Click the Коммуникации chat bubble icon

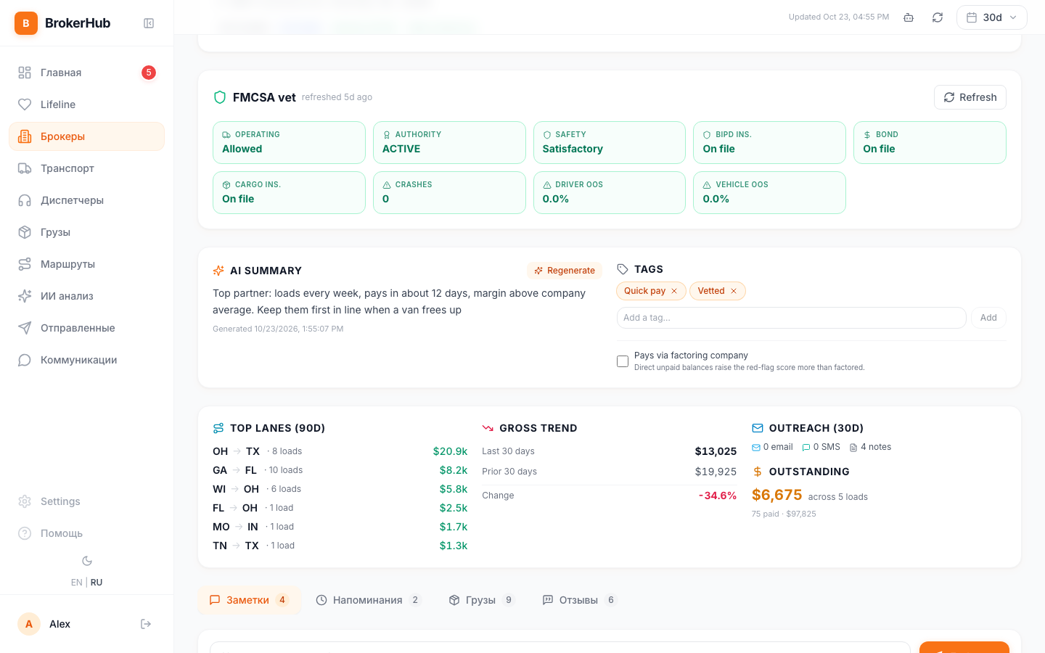point(25,360)
